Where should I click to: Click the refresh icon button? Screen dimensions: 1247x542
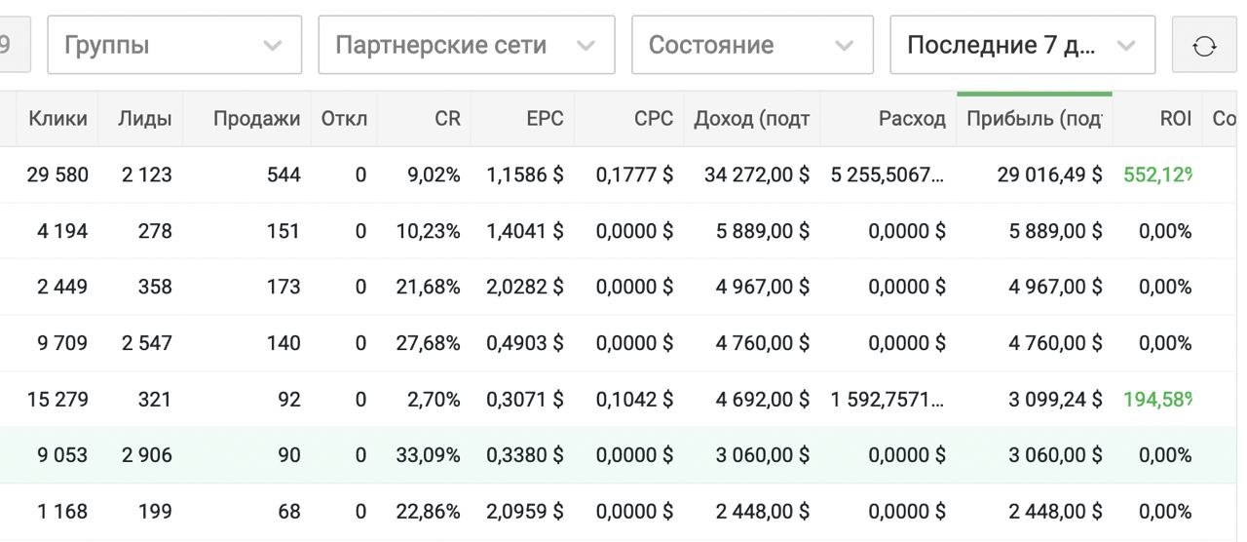tap(1204, 45)
